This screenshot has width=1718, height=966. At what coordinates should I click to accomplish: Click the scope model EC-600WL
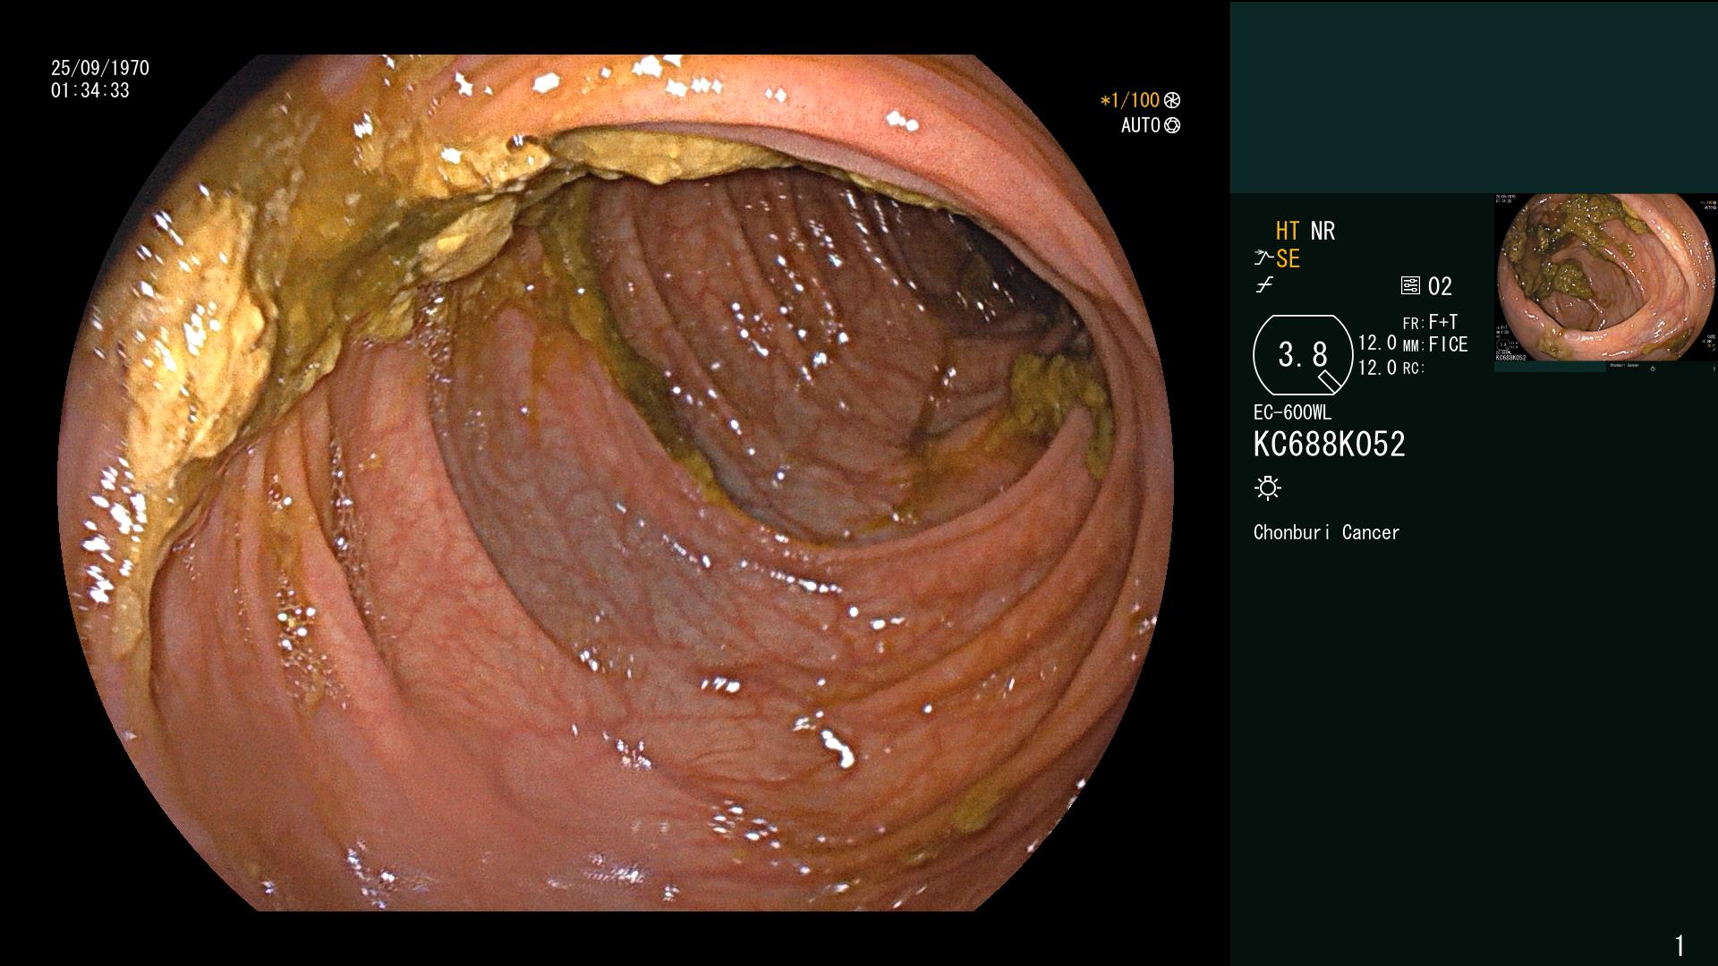pyautogui.click(x=1292, y=412)
